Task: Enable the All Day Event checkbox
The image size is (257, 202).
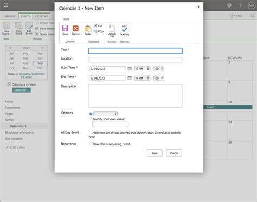Action: tap(91, 133)
